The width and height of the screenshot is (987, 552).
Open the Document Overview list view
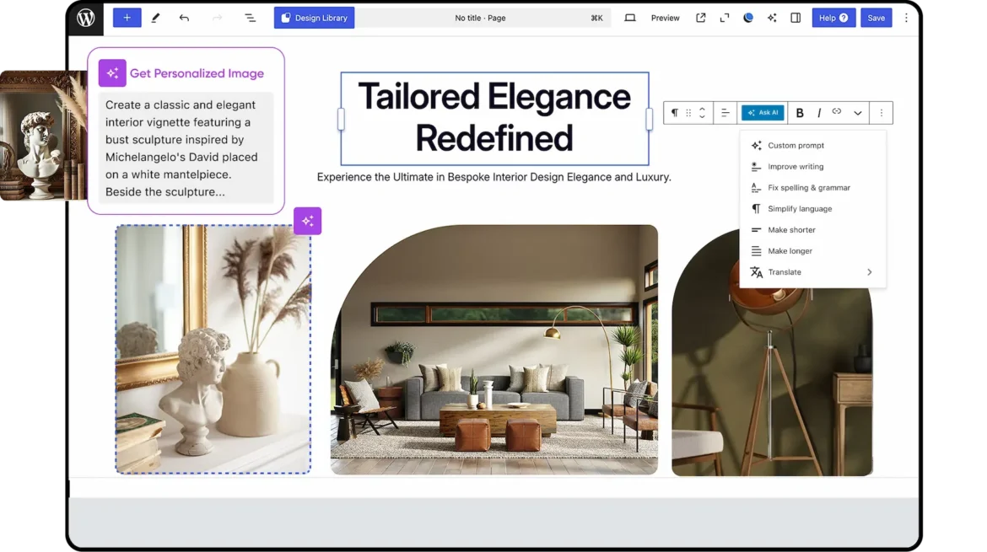click(250, 18)
